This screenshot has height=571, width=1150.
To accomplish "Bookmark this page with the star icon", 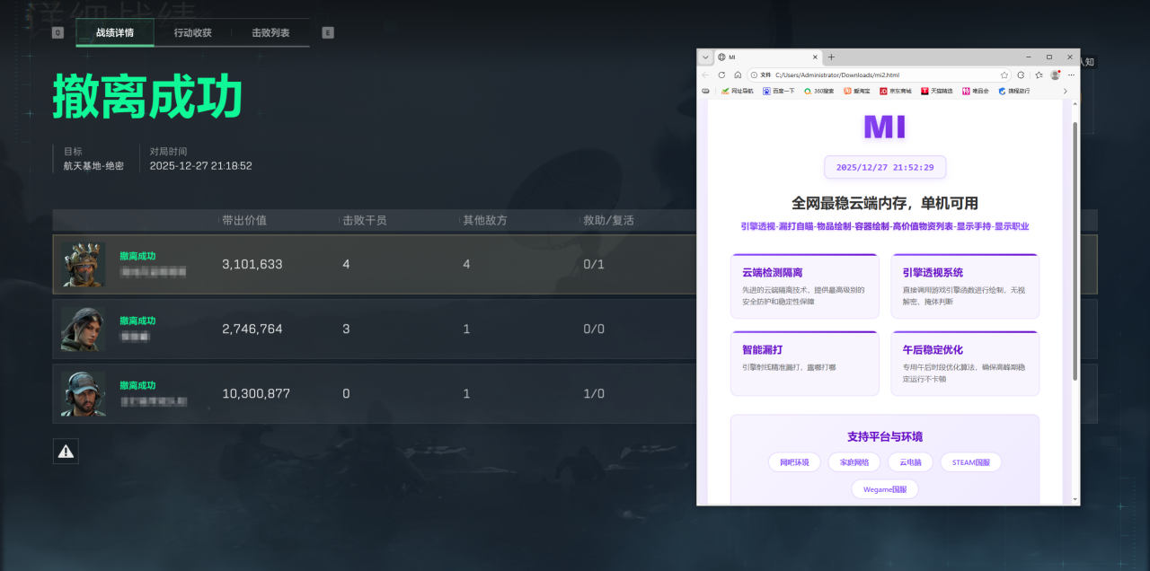I will pyautogui.click(x=1004, y=75).
